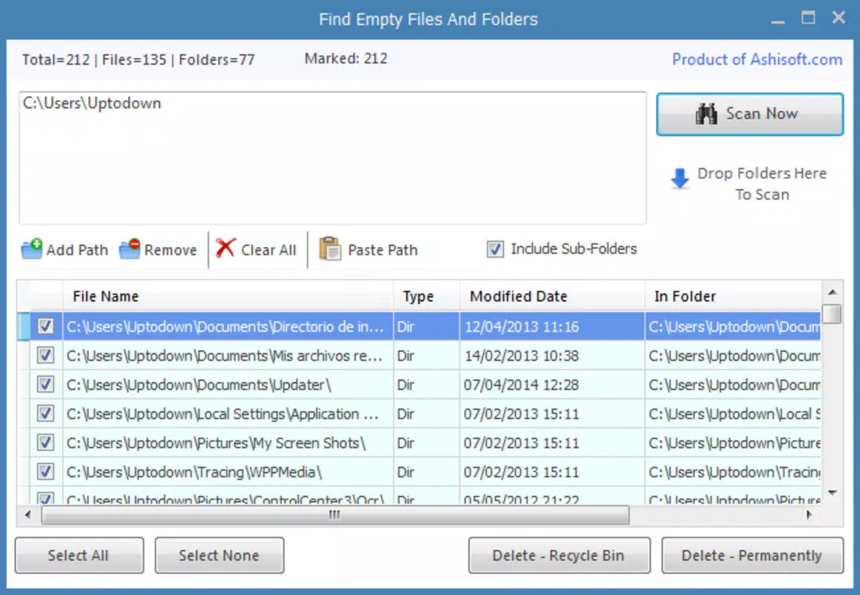Sort by the Type column header
Image resolution: width=860 pixels, height=595 pixels.
pos(426,296)
